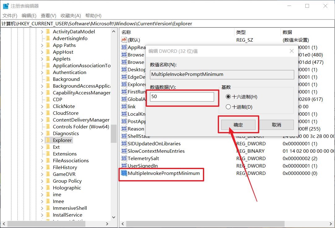This screenshot has height=228, width=335.
Task: Close the Edit DWORD dialog with X
Action: (x=291, y=51)
